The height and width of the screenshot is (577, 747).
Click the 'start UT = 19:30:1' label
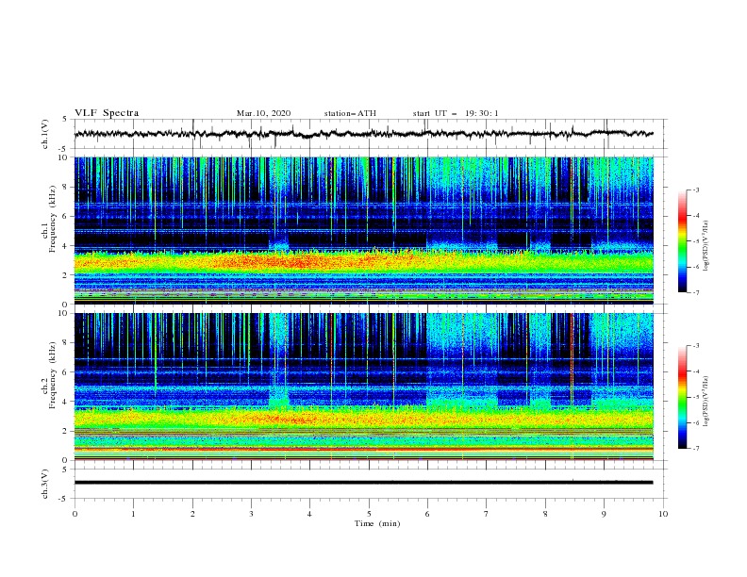(456, 113)
